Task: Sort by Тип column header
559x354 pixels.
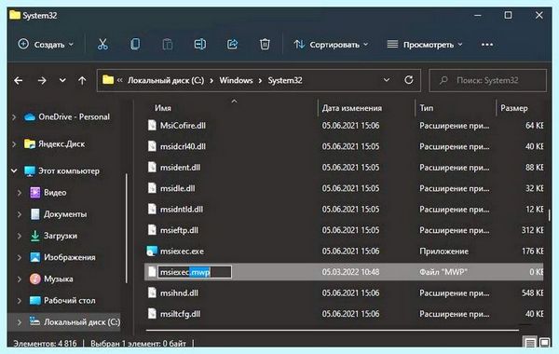Action: pyautogui.click(x=426, y=108)
